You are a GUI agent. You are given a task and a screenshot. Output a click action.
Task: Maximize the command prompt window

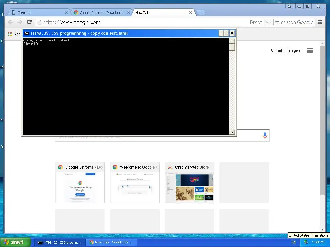click(x=226, y=33)
